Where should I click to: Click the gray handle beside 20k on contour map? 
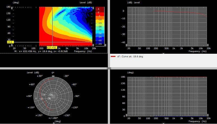tap(93, 45)
